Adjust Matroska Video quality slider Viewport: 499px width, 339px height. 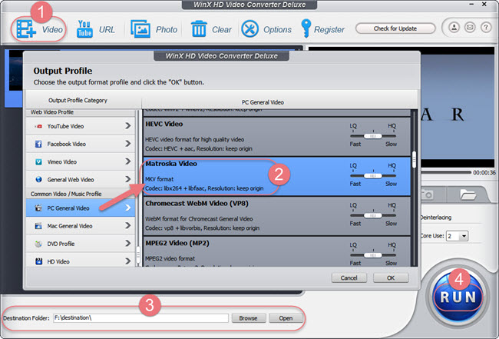coord(373,176)
